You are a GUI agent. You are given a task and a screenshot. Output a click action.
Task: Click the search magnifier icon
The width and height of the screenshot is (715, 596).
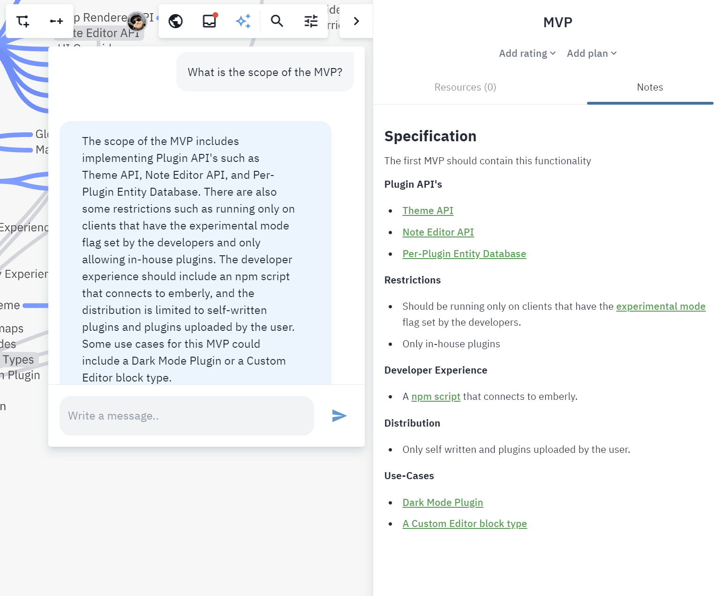277,21
